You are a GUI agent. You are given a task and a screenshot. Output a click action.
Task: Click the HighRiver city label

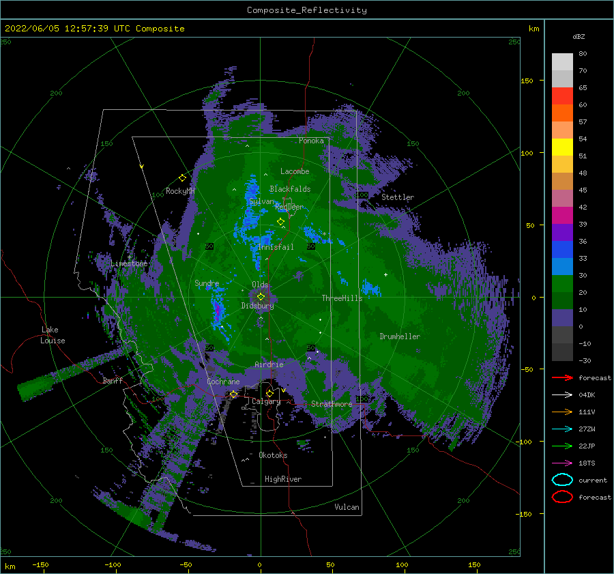283,479
